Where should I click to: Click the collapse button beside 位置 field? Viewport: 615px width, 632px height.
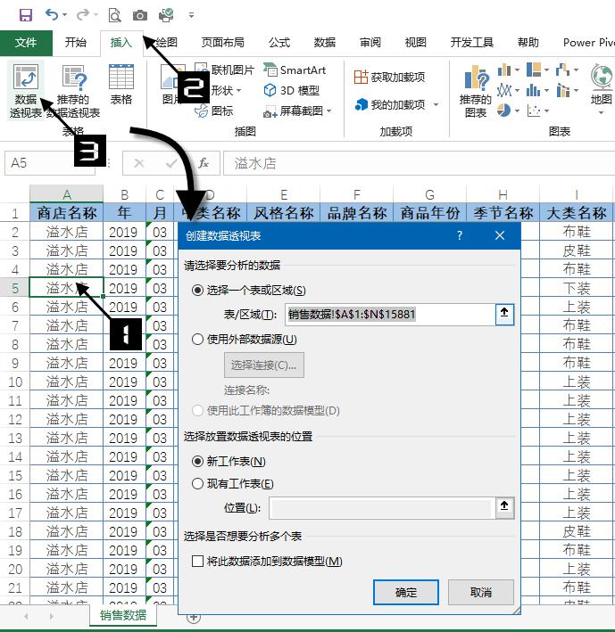504,508
